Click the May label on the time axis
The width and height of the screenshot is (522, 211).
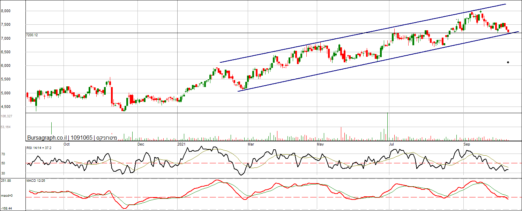click(320, 144)
